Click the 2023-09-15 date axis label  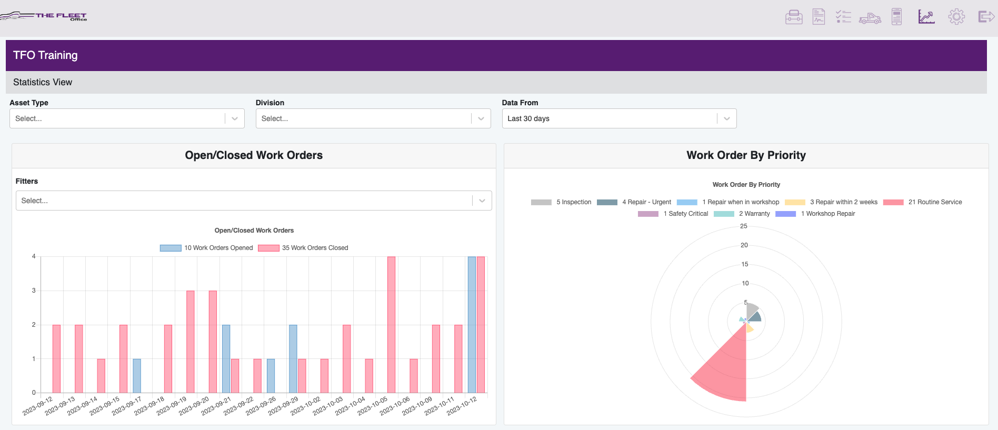tap(105, 406)
